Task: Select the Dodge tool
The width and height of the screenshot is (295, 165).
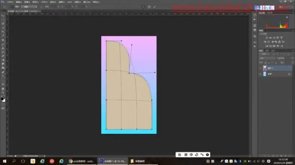Action: coord(3,68)
